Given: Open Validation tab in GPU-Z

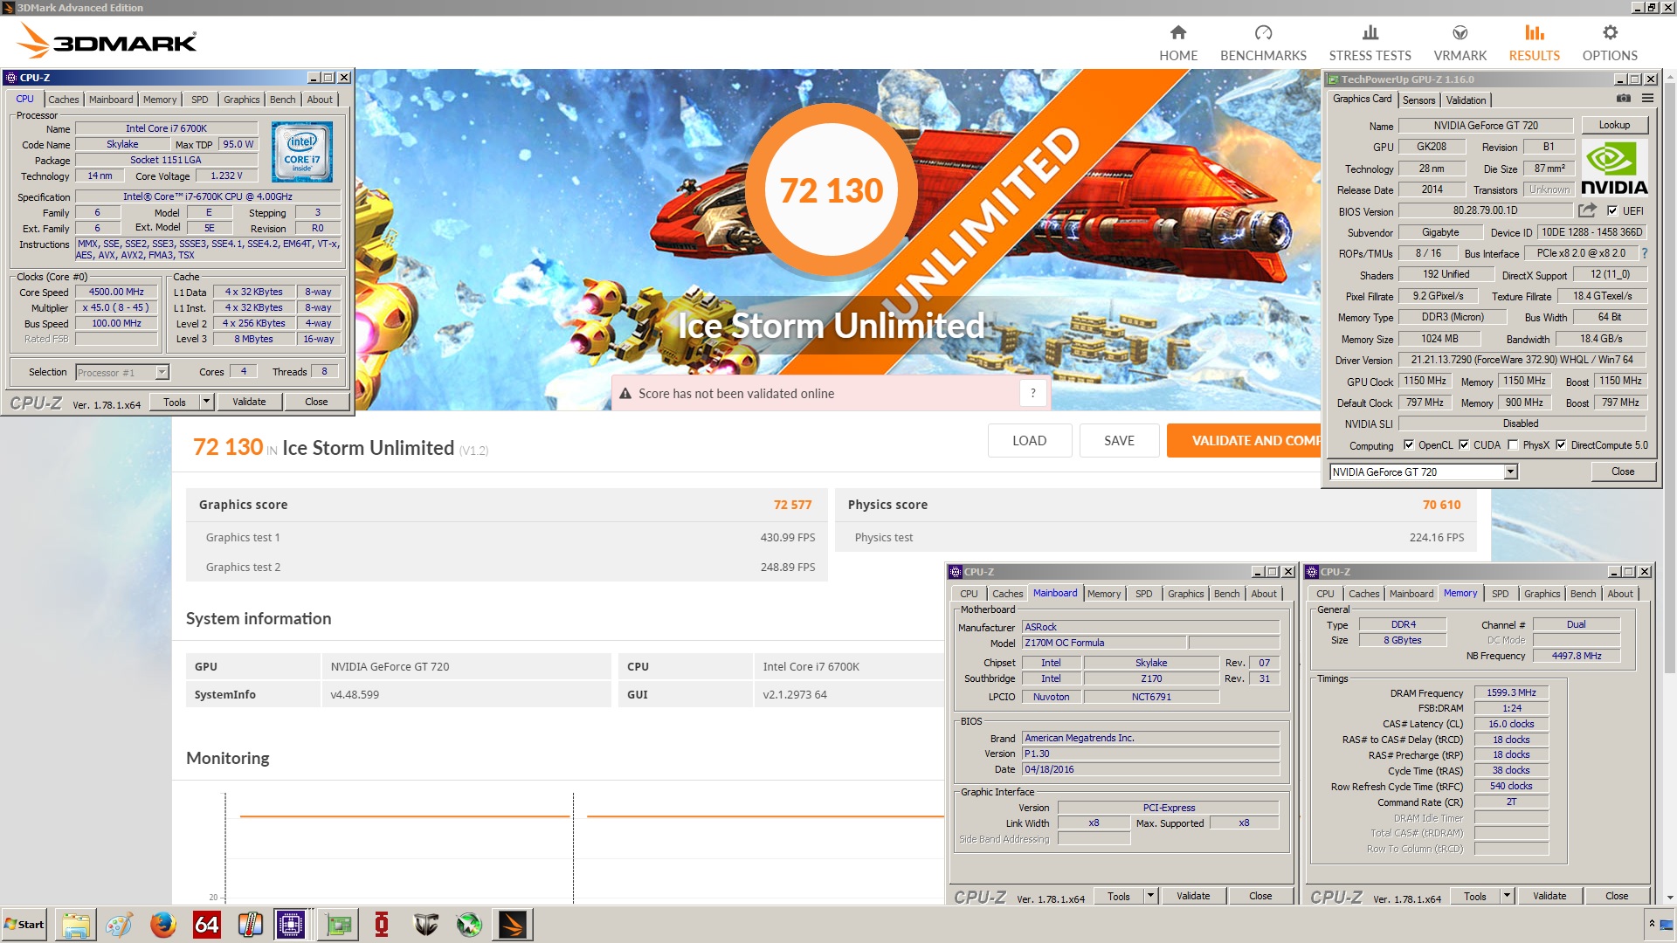Looking at the screenshot, I should point(1466,100).
